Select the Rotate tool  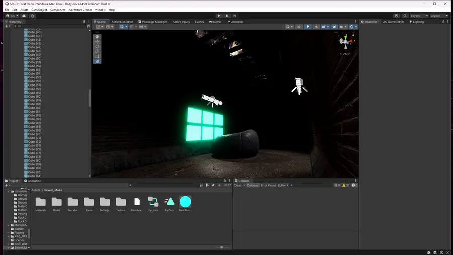pos(98,47)
